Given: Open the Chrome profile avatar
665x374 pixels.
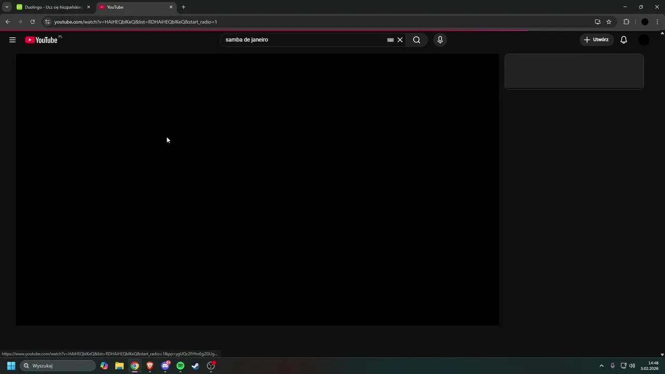Looking at the screenshot, I should click(x=645, y=22).
